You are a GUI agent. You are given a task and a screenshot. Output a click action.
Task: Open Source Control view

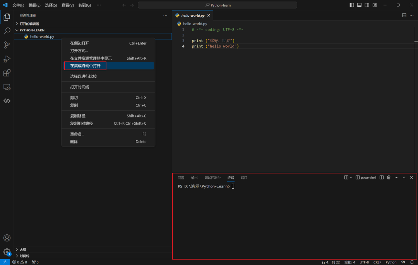pos(7,45)
